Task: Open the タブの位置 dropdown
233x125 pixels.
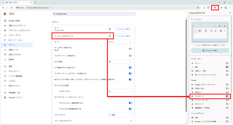Action: [120, 62]
